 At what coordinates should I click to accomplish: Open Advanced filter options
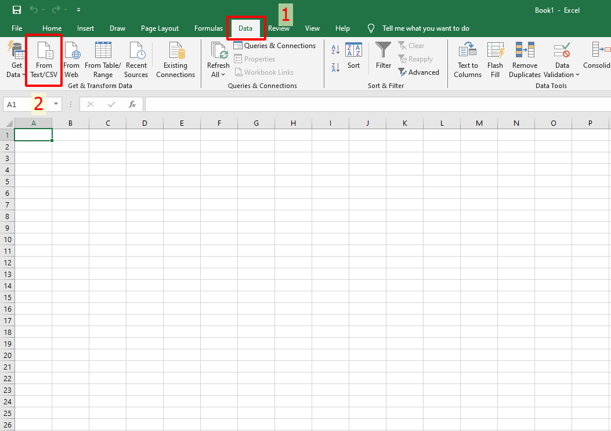pos(419,72)
